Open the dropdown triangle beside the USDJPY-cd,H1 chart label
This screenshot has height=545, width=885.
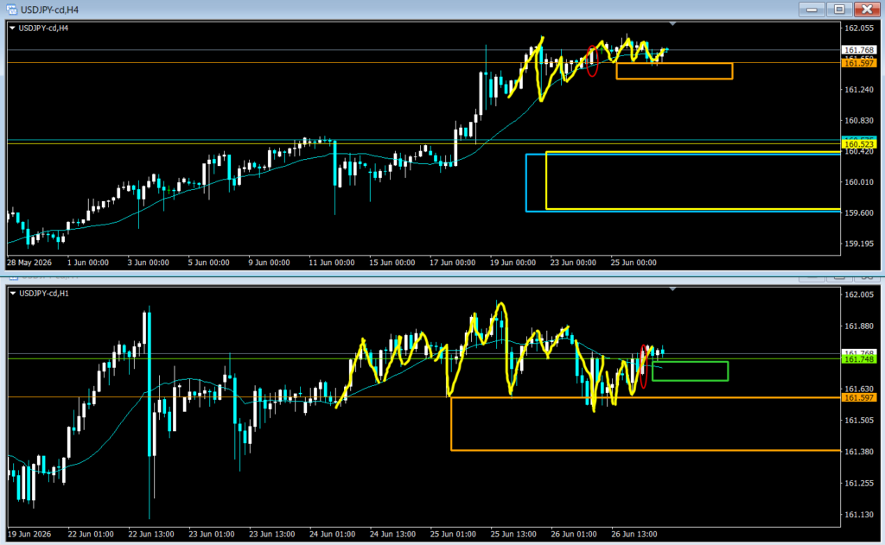(12, 294)
